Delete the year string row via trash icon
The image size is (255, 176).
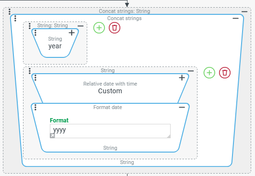pos(115,28)
